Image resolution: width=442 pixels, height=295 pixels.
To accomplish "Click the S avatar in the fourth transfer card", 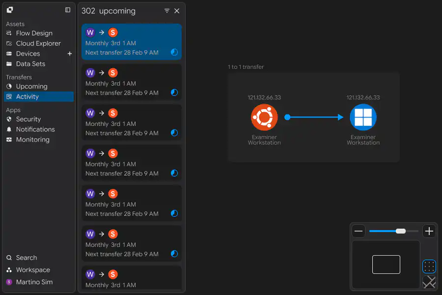I will pos(113,153).
